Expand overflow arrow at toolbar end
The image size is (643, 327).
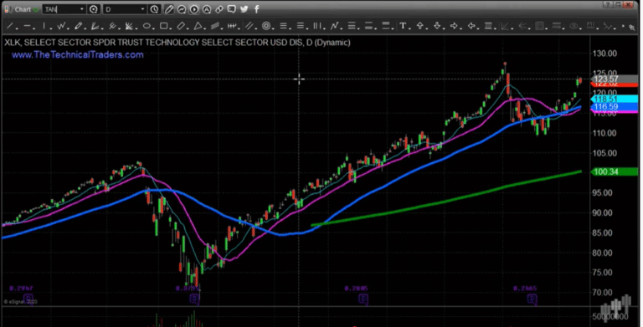pyautogui.click(x=623, y=26)
